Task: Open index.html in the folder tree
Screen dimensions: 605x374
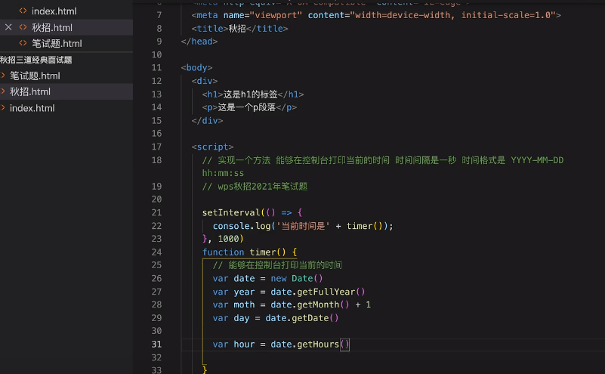Action: pyautogui.click(x=32, y=109)
